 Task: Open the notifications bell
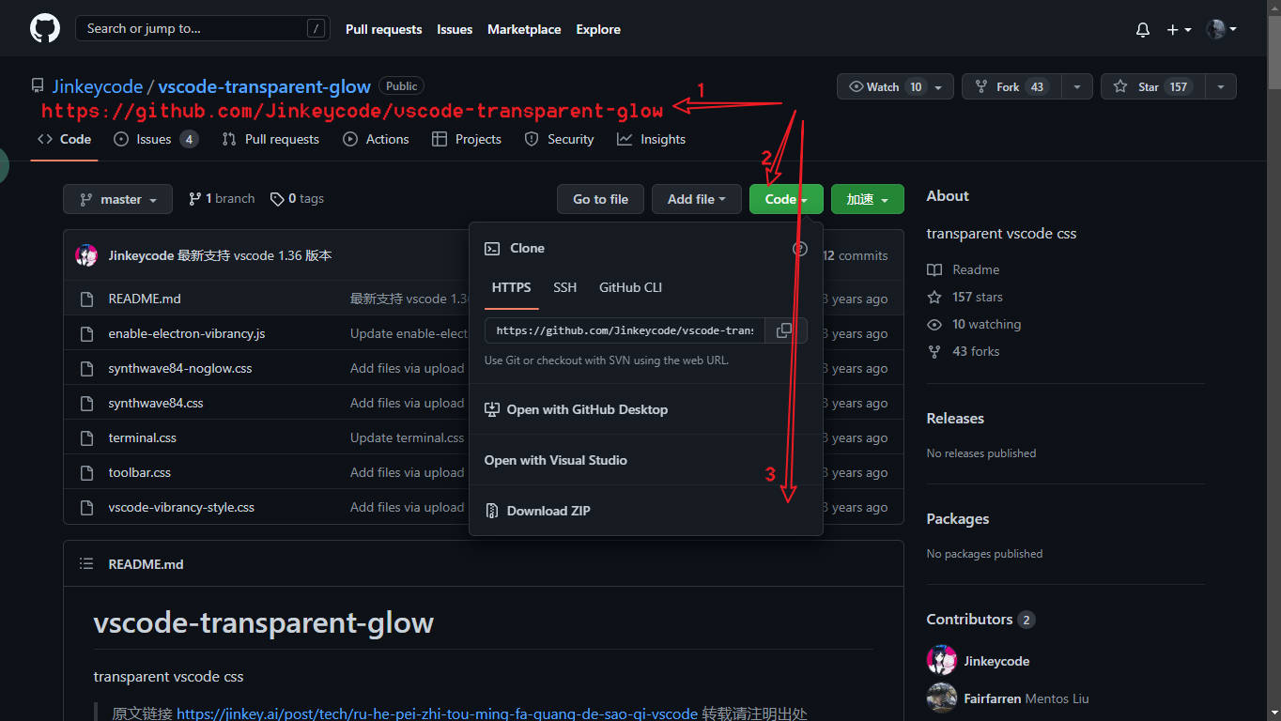pos(1143,29)
